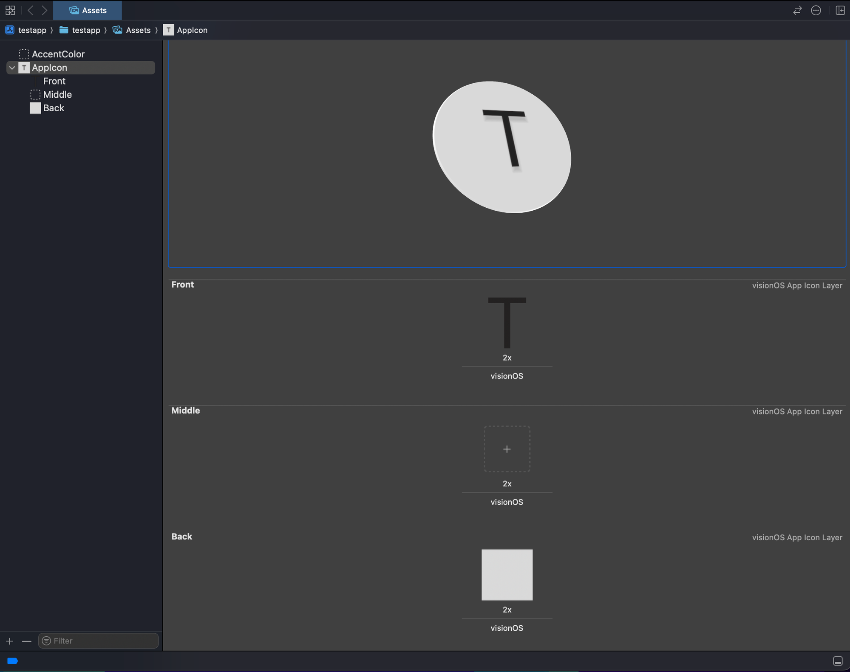Open the testapp folder breadcrumb
The image size is (850, 672).
86,30
